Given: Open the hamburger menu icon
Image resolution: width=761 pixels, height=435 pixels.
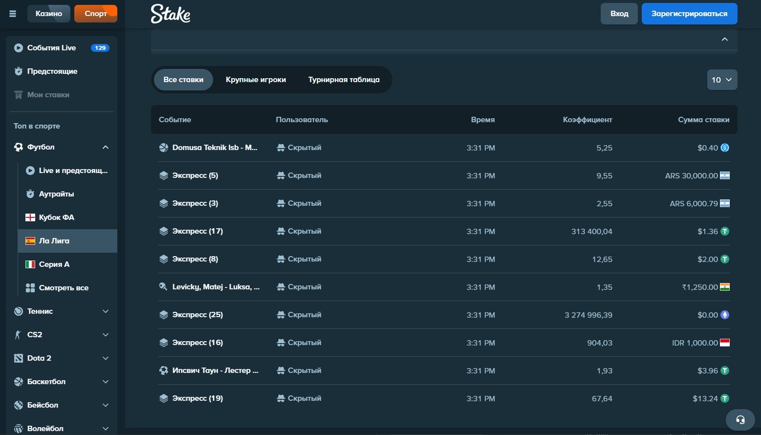Looking at the screenshot, I should click(13, 14).
